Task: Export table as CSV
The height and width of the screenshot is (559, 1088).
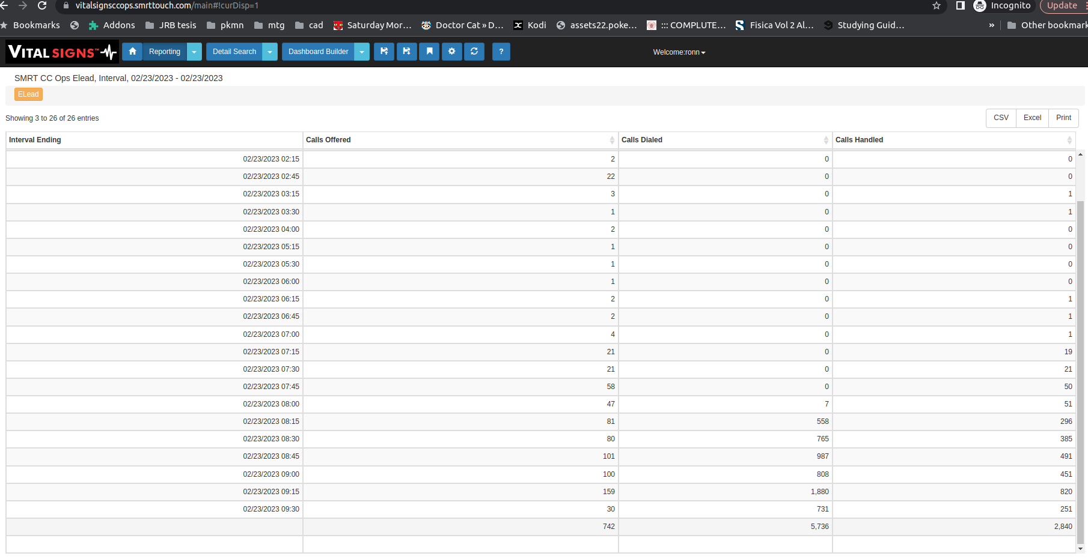Action: 1001,118
